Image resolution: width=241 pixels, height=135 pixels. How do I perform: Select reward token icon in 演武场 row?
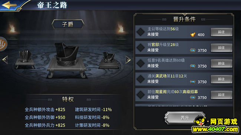click(193, 82)
